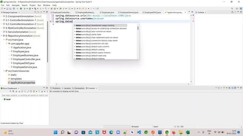
Task: Click the Windows Start button
Action: pos(55,132)
